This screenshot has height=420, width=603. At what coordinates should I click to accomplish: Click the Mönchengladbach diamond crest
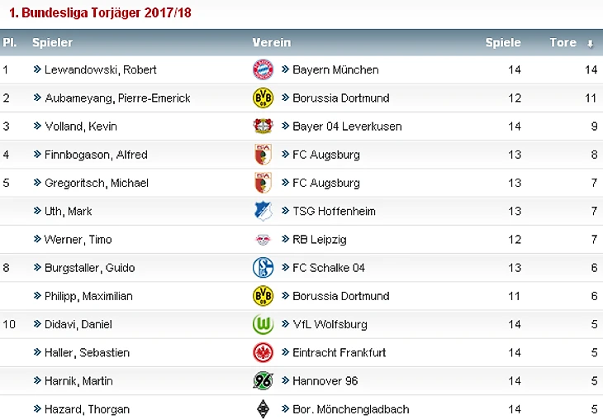(x=263, y=409)
